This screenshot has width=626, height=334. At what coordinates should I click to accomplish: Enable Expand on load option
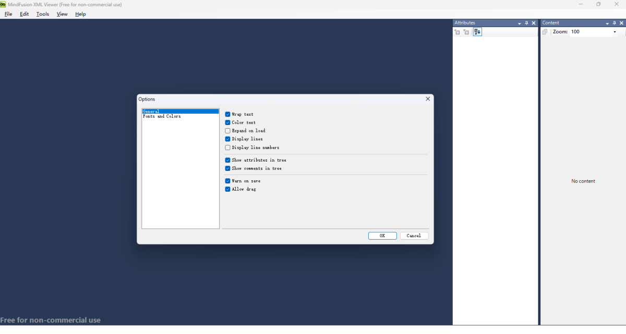[227, 131]
